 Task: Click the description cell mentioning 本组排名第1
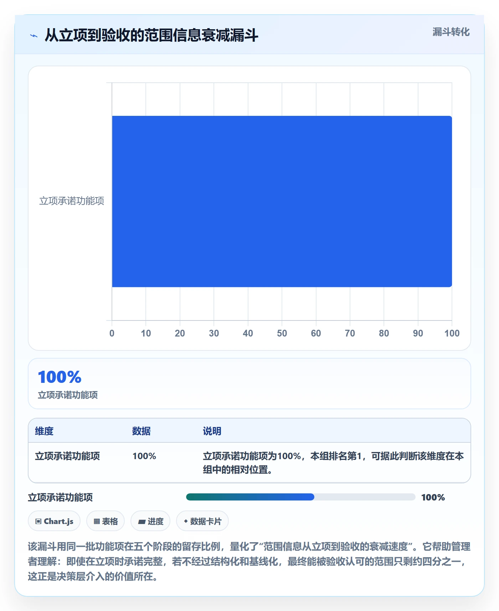point(333,463)
